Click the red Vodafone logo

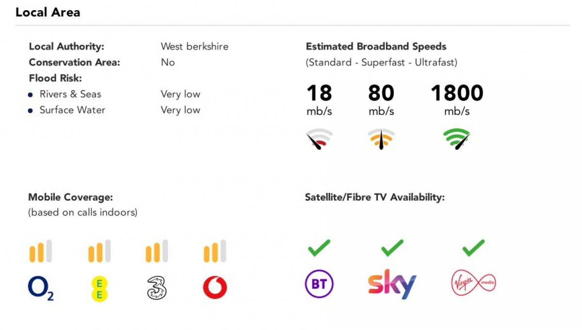click(215, 288)
